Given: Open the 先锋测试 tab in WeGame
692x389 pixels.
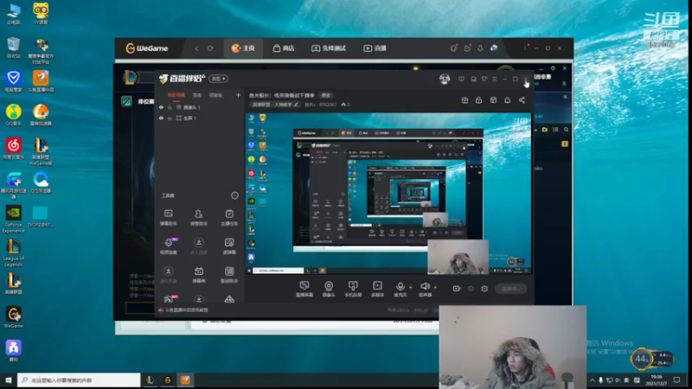Looking at the screenshot, I should tap(329, 48).
